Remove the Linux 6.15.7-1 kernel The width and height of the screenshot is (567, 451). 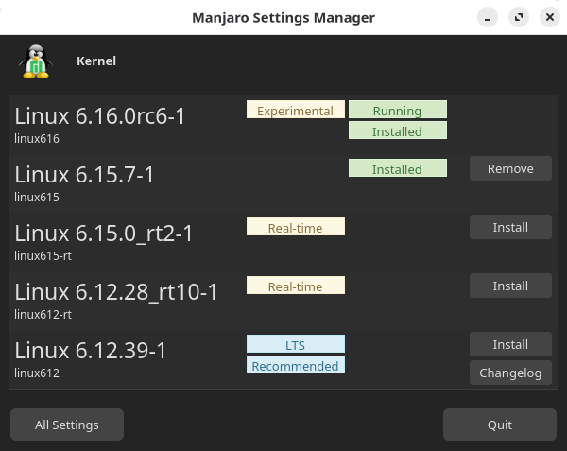point(510,168)
